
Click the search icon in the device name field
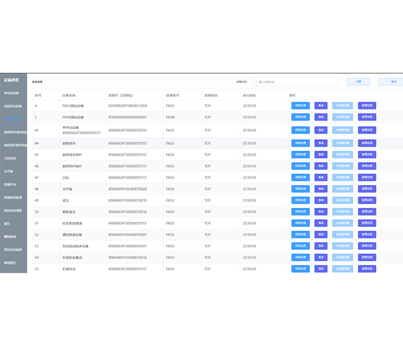coord(256,82)
